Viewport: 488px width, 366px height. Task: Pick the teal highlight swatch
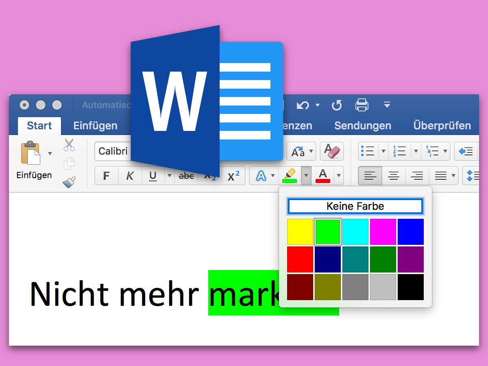pyautogui.click(x=355, y=259)
